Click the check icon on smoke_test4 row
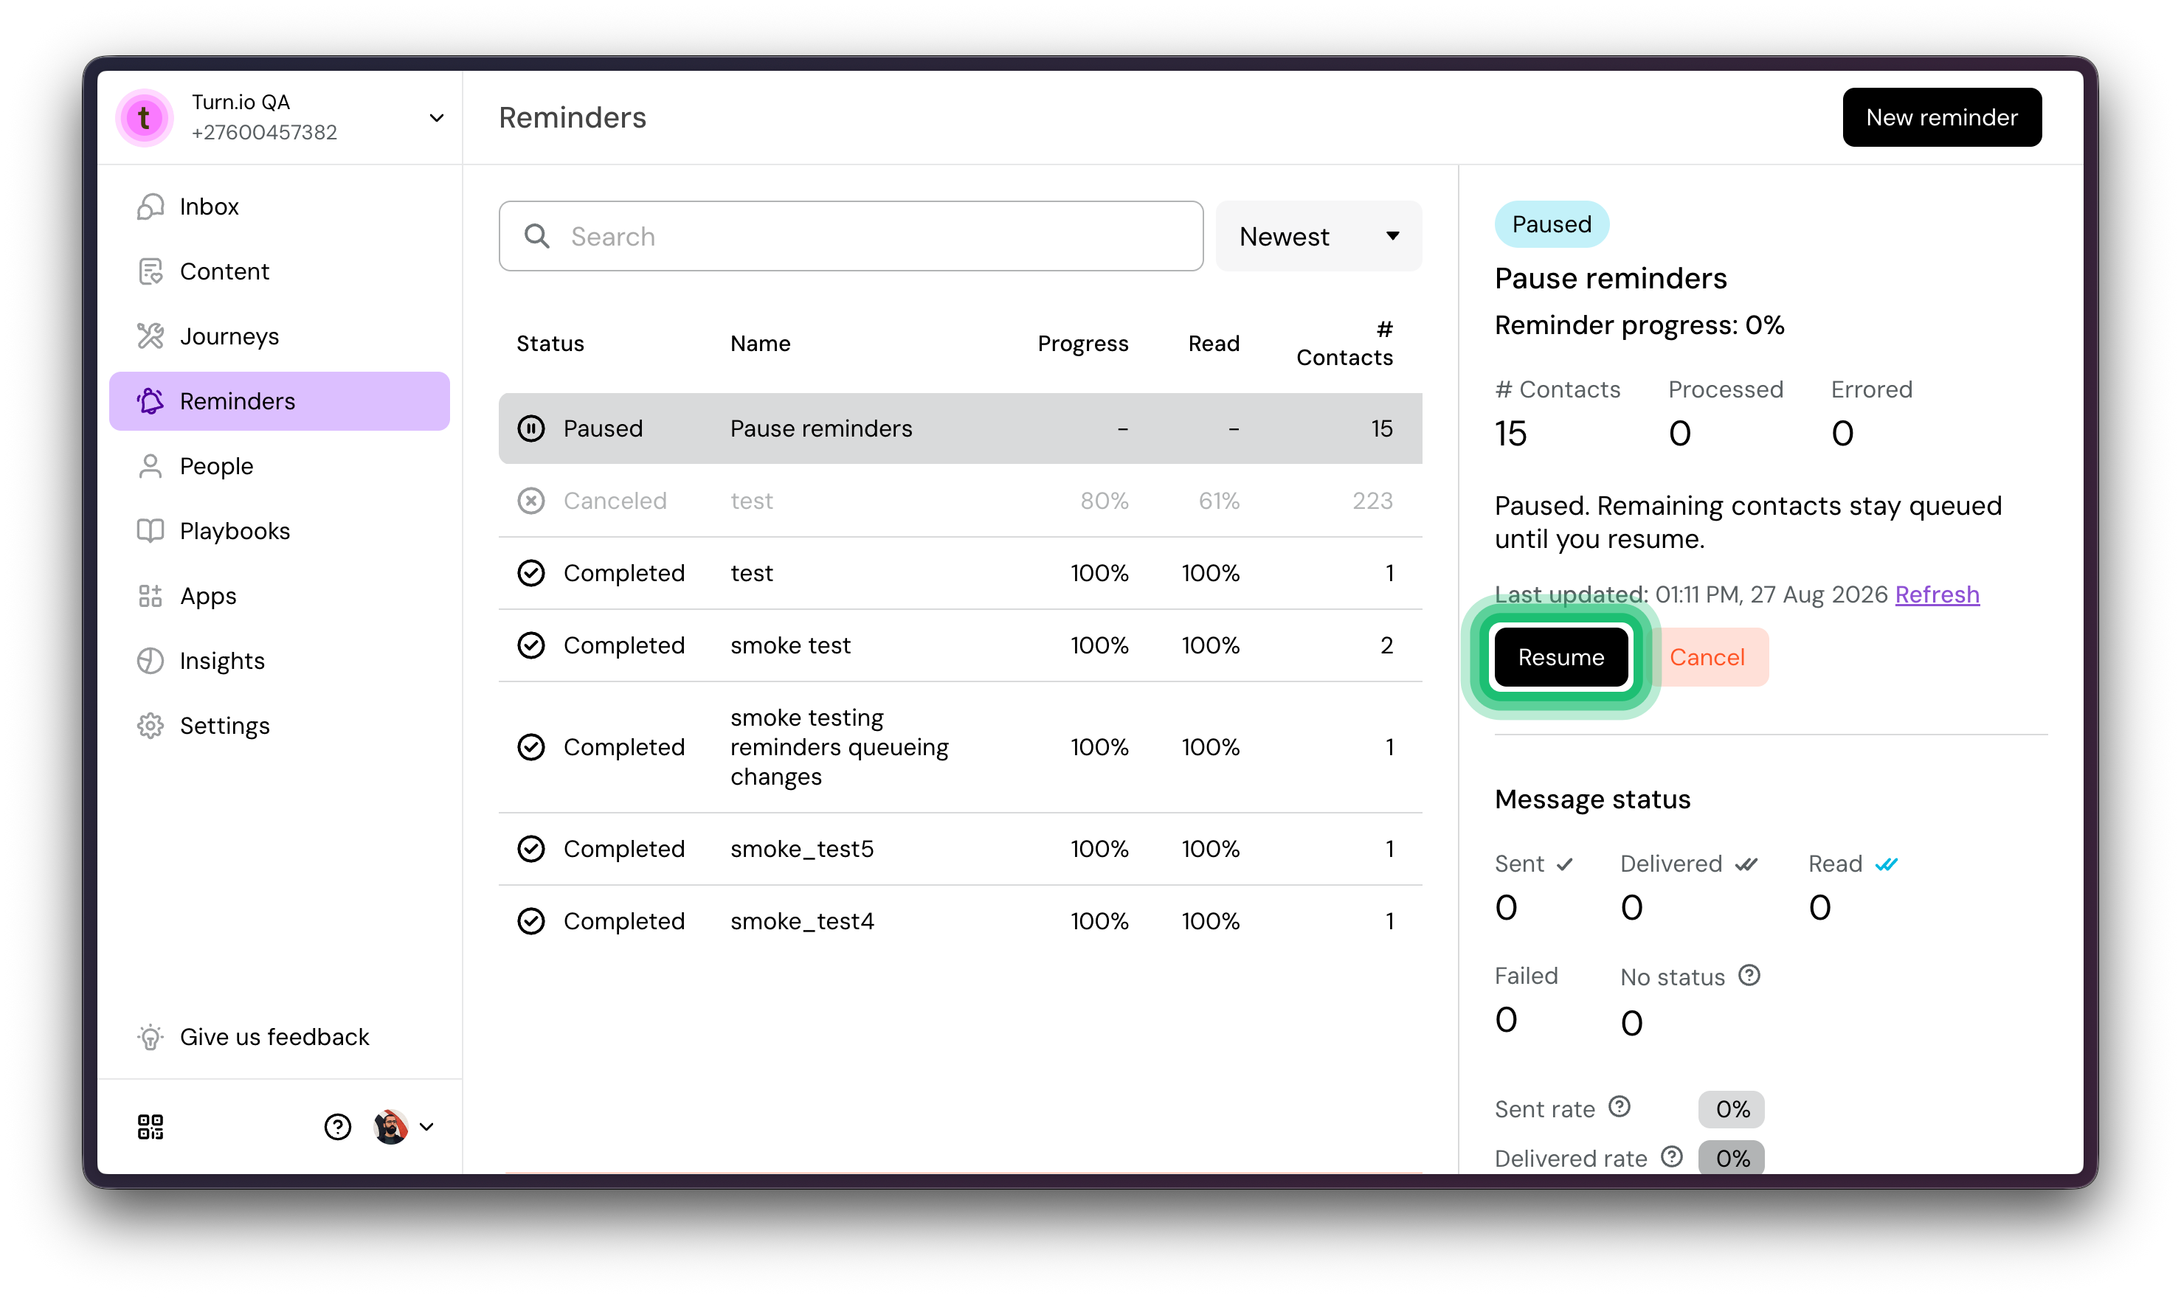The height and width of the screenshot is (1298, 2181). pyautogui.click(x=531, y=921)
